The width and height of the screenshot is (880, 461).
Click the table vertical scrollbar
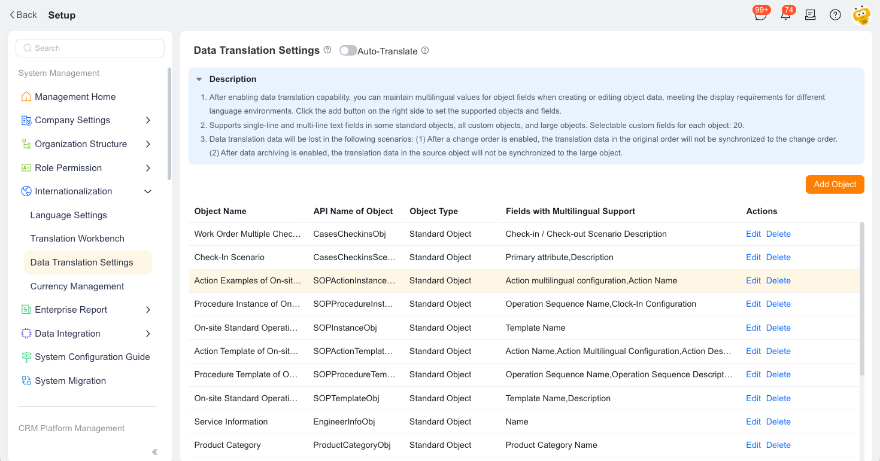point(862,299)
